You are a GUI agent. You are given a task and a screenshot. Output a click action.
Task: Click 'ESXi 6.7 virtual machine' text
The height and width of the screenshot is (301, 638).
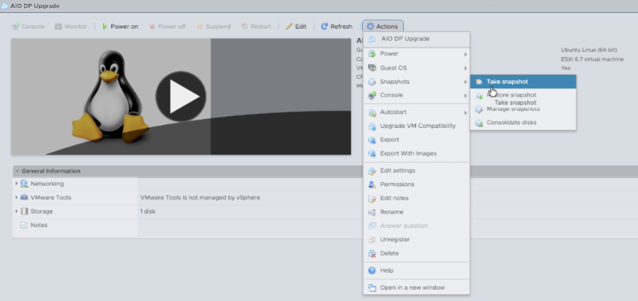[592, 59]
